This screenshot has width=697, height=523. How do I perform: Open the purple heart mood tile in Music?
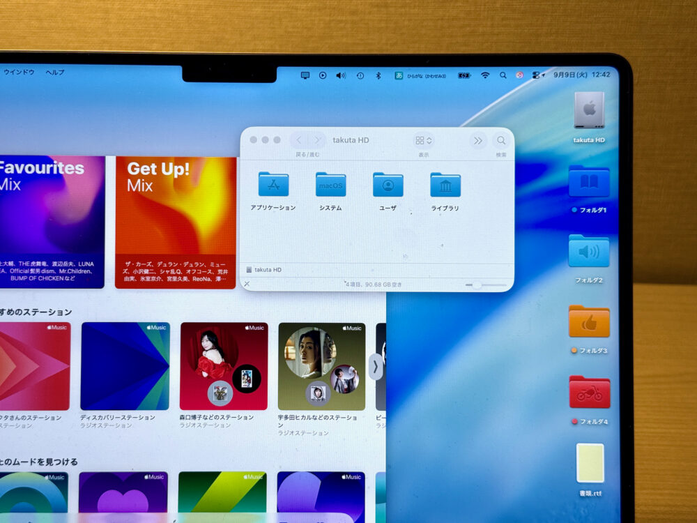[x=123, y=497]
